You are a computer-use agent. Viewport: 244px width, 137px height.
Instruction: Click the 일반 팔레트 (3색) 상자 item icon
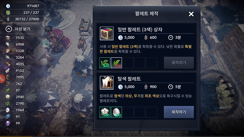point(107,33)
